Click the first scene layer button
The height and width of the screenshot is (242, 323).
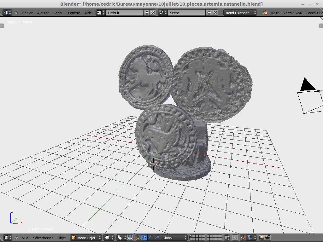pyautogui.click(x=191, y=236)
